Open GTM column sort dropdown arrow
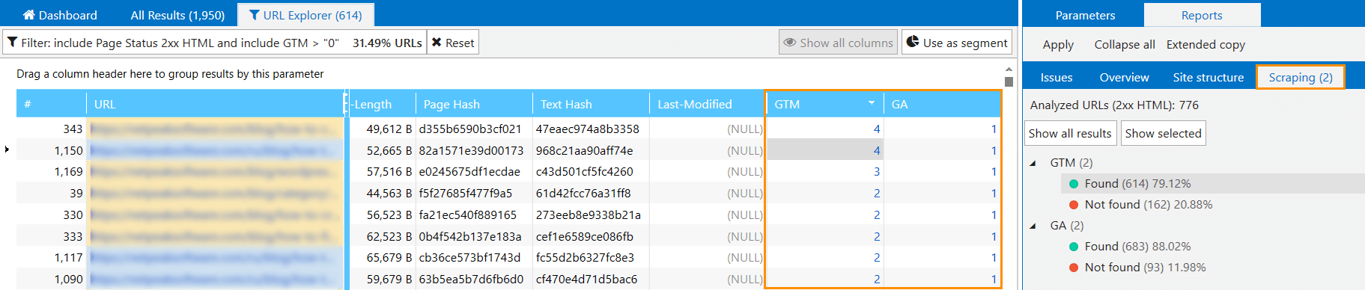The height and width of the screenshot is (290, 1365). coord(872,103)
